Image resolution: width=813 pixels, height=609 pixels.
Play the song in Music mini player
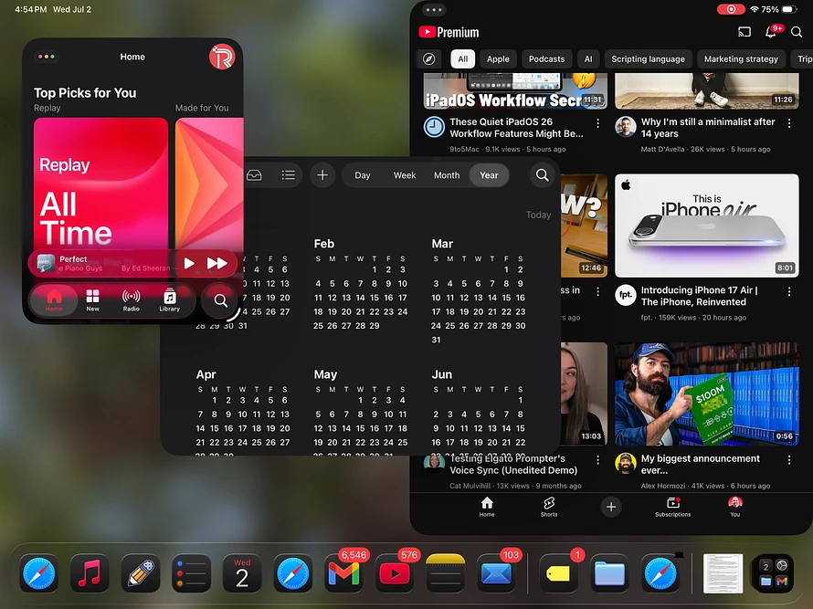[189, 263]
